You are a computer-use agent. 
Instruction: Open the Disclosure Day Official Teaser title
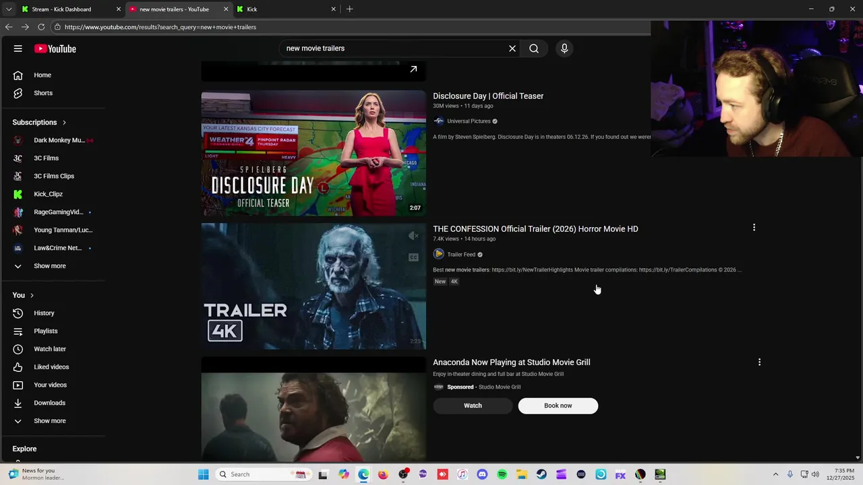(x=488, y=96)
